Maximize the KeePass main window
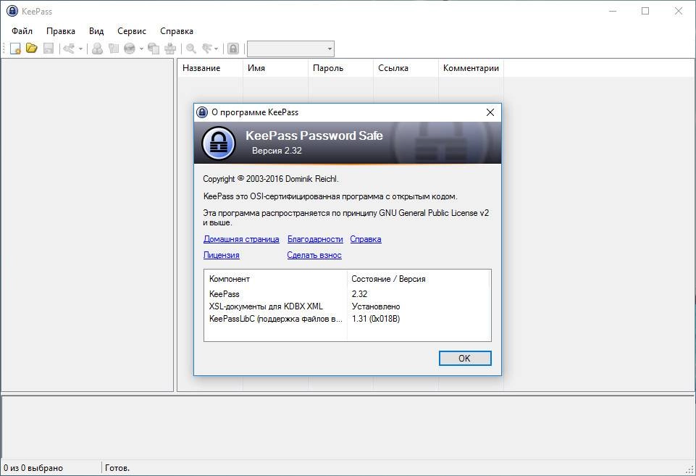 pyautogui.click(x=645, y=11)
